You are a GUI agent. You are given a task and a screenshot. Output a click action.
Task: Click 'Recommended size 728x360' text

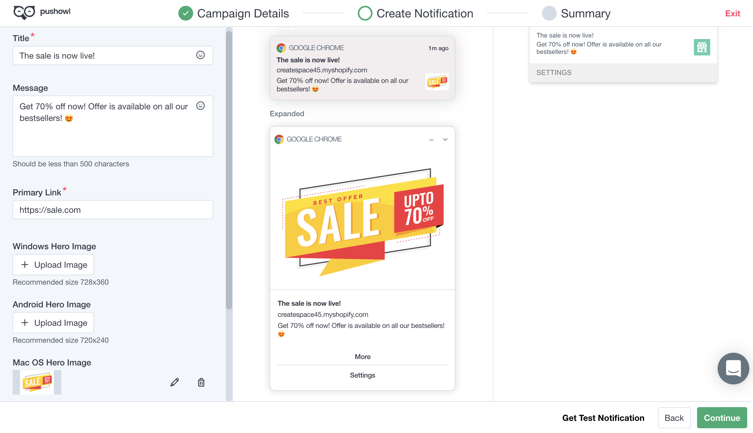pyautogui.click(x=61, y=282)
